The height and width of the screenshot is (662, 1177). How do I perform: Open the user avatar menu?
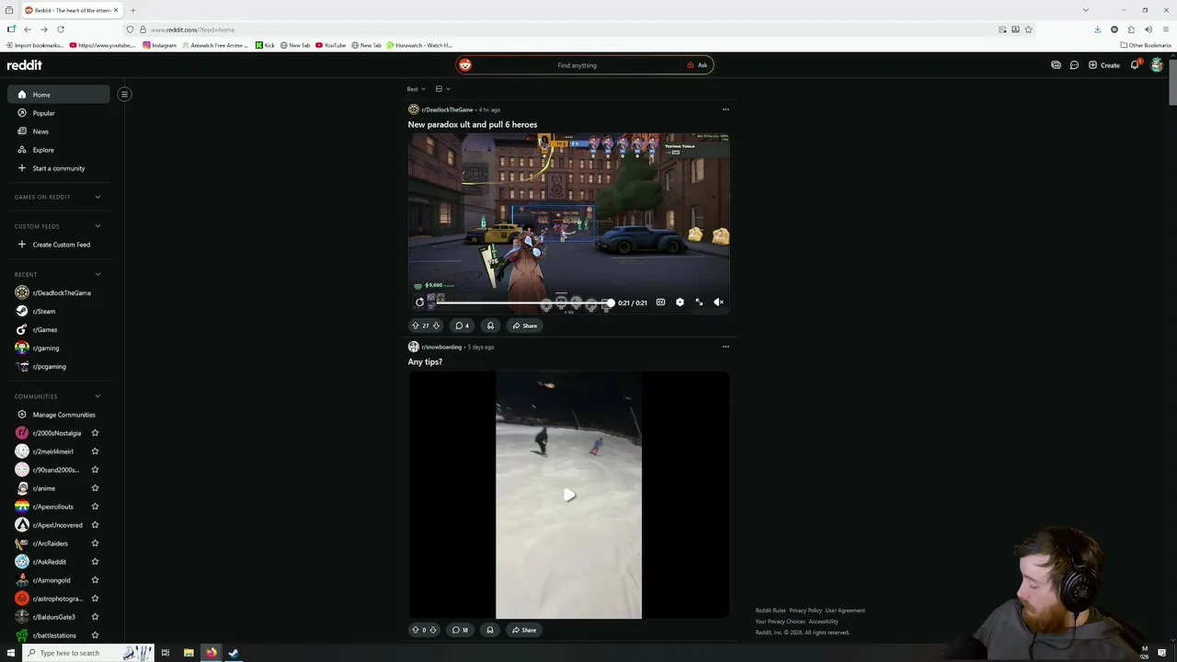(1157, 65)
